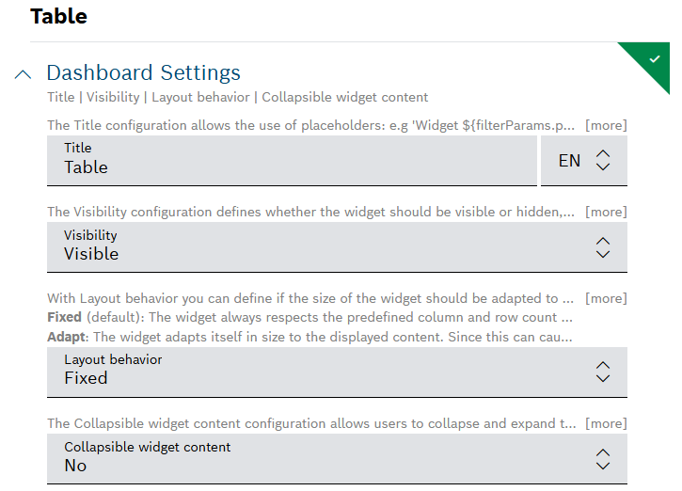682x491 pixels.
Task: Click the Title input field containing Table
Action: (292, 160)
